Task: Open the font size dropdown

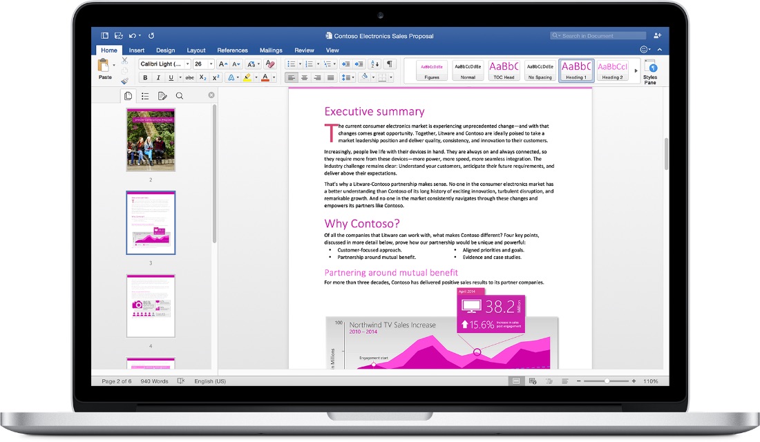Action: 211,64
